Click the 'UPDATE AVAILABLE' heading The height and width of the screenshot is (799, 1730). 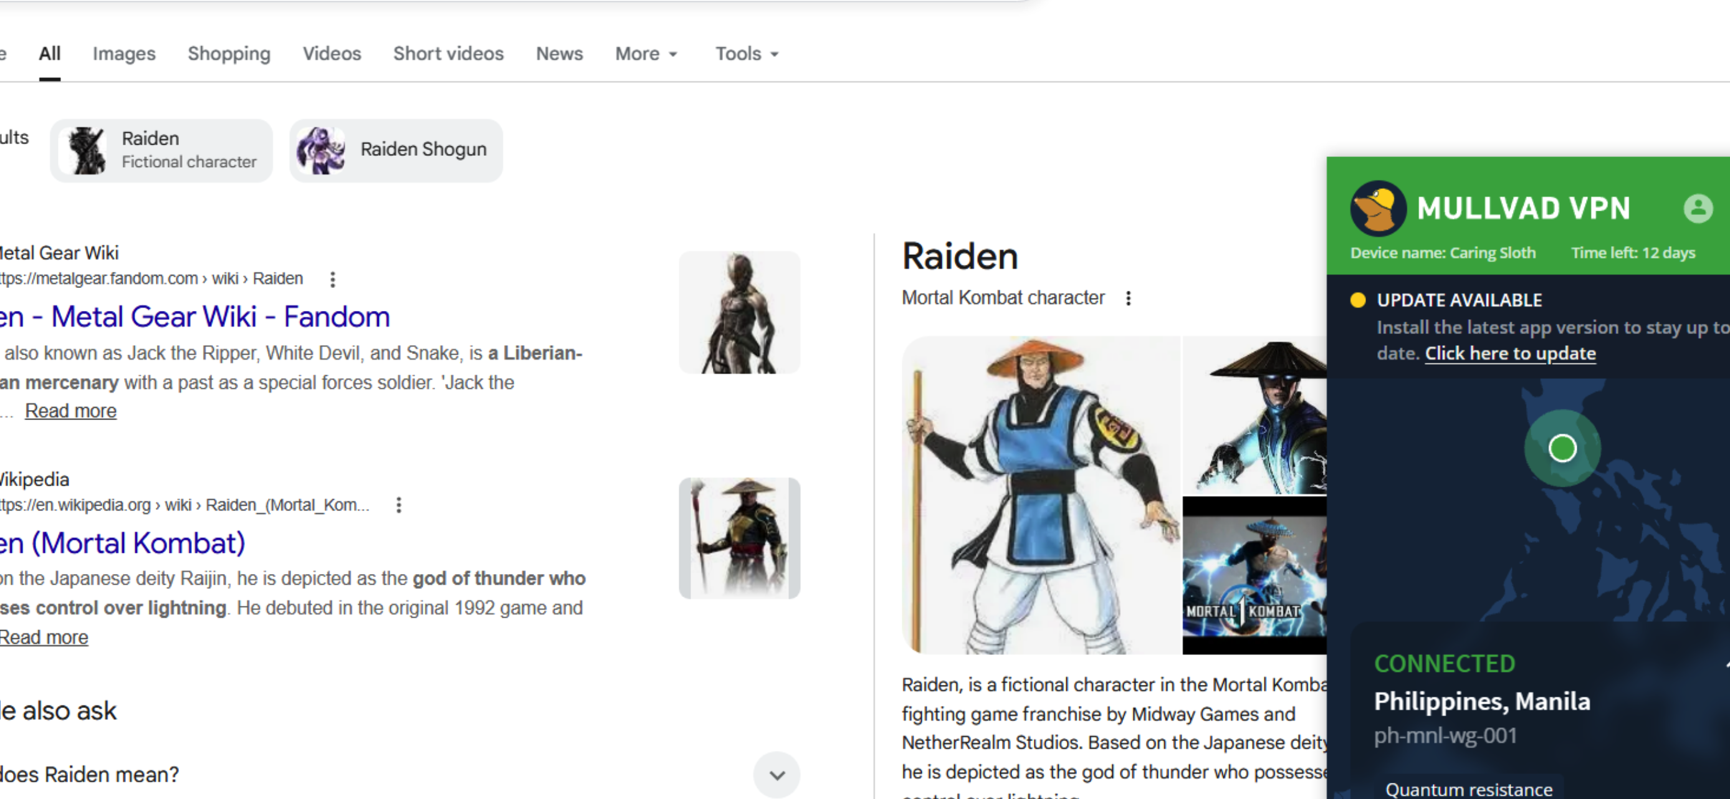1460,300
